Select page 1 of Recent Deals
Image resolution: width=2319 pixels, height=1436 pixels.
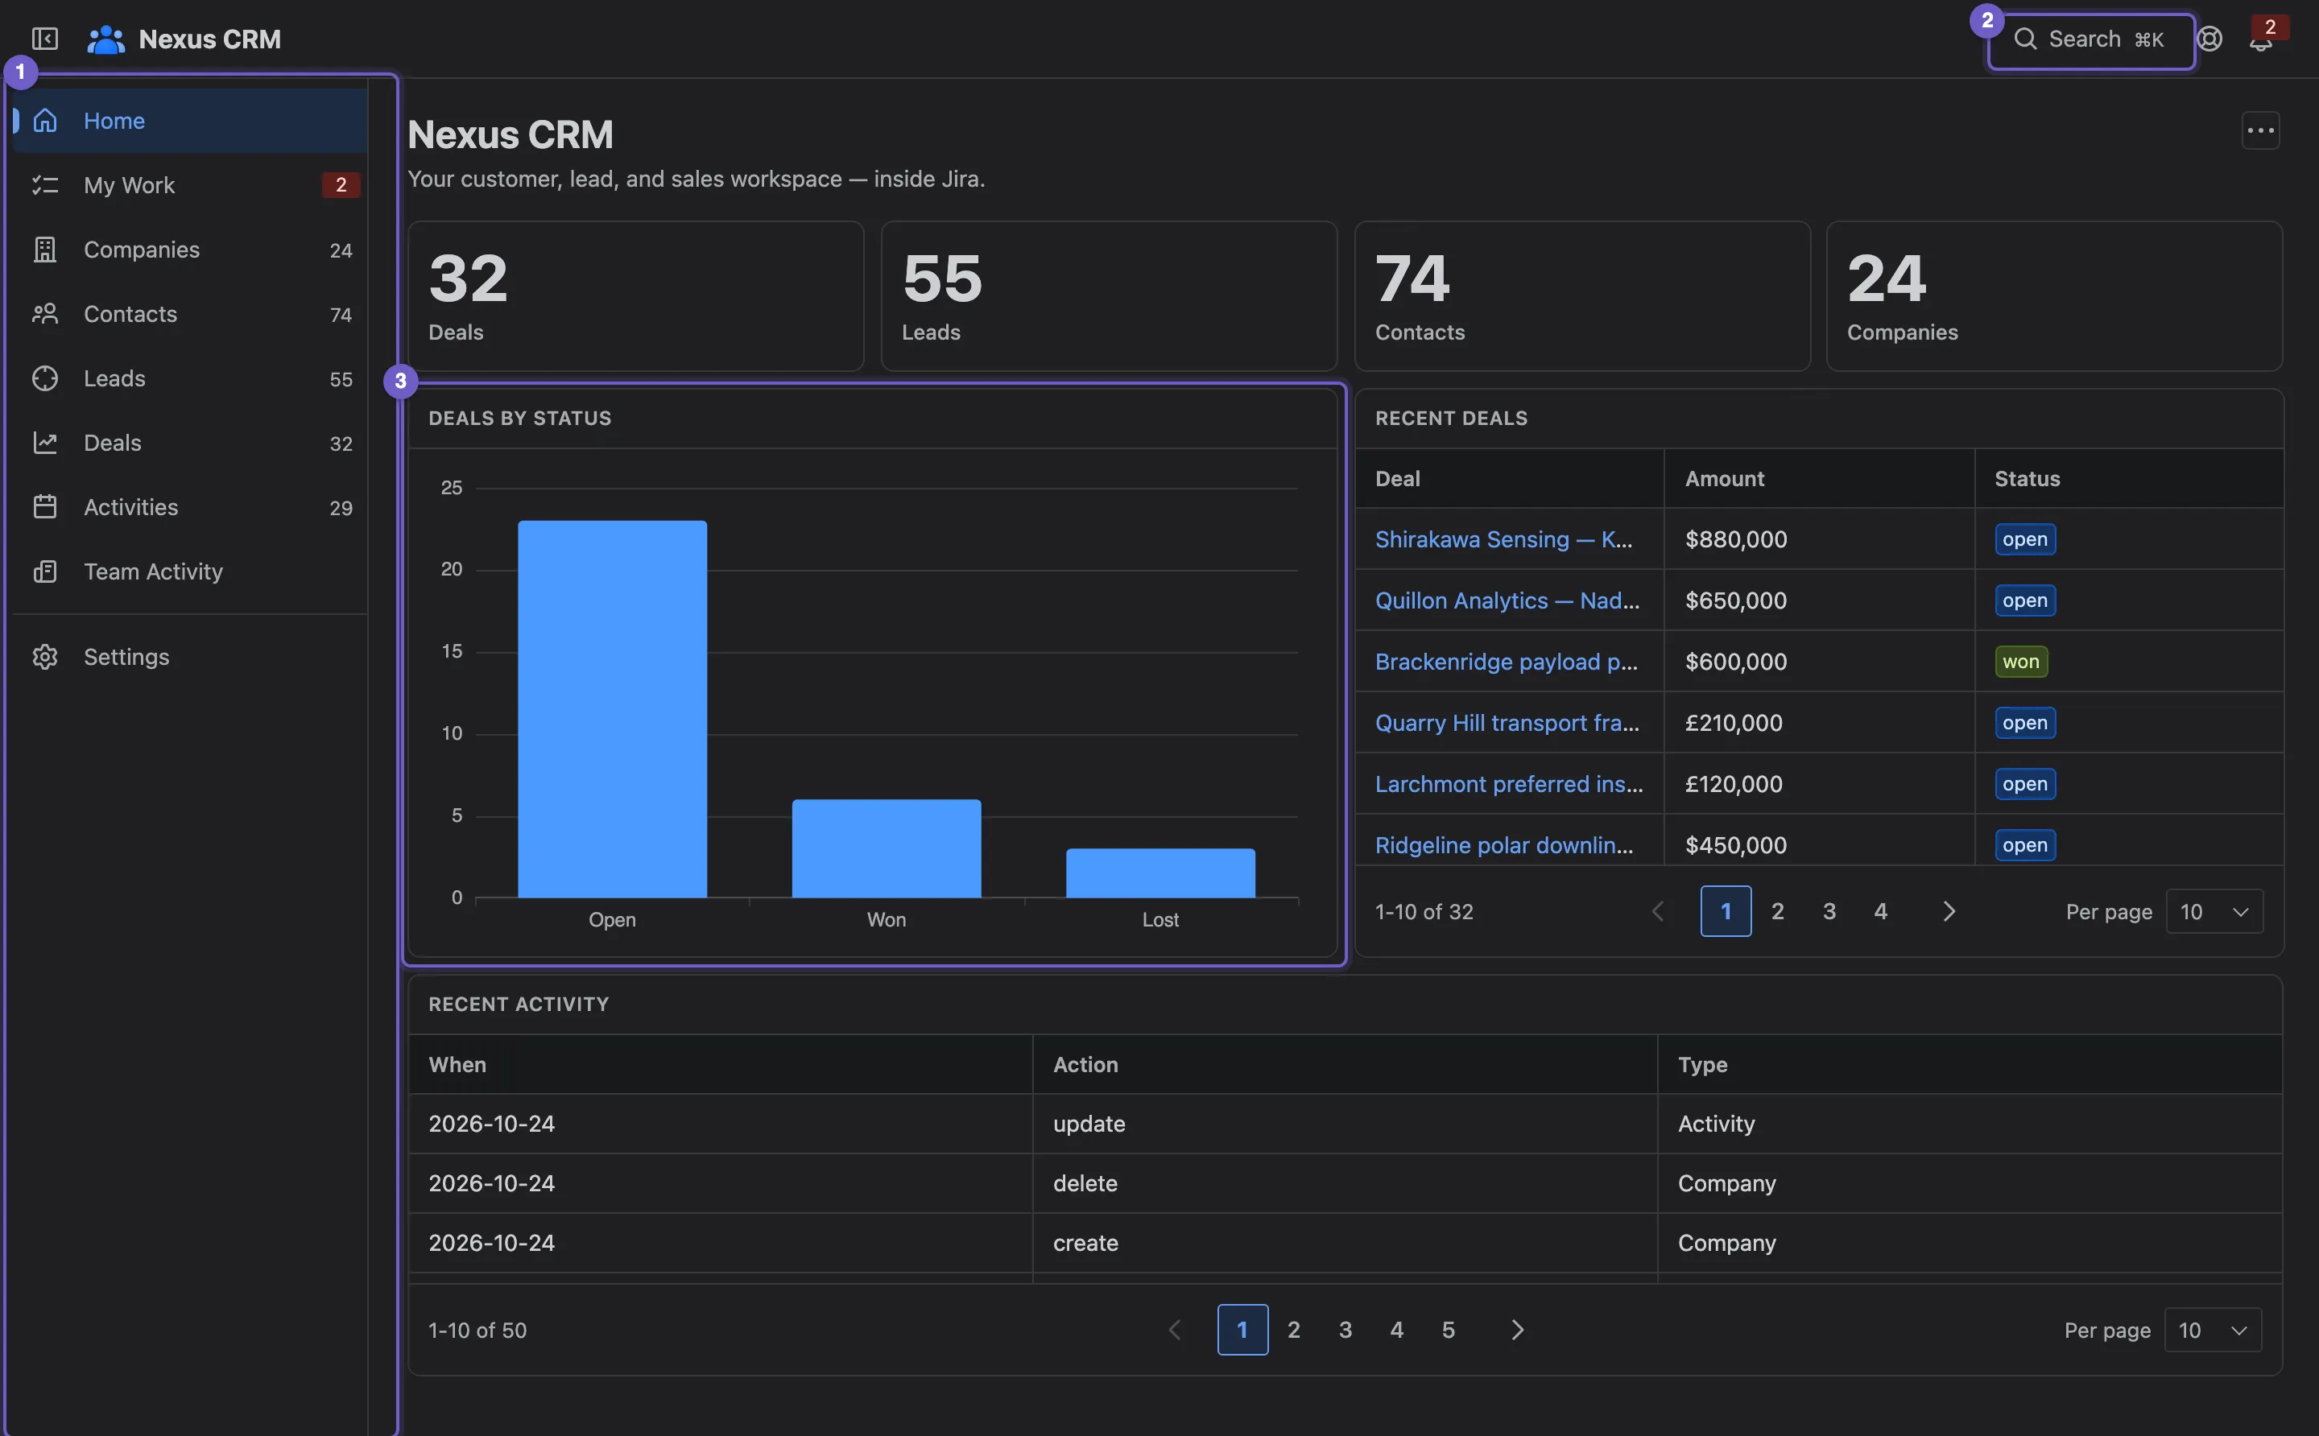point(1726,912)
